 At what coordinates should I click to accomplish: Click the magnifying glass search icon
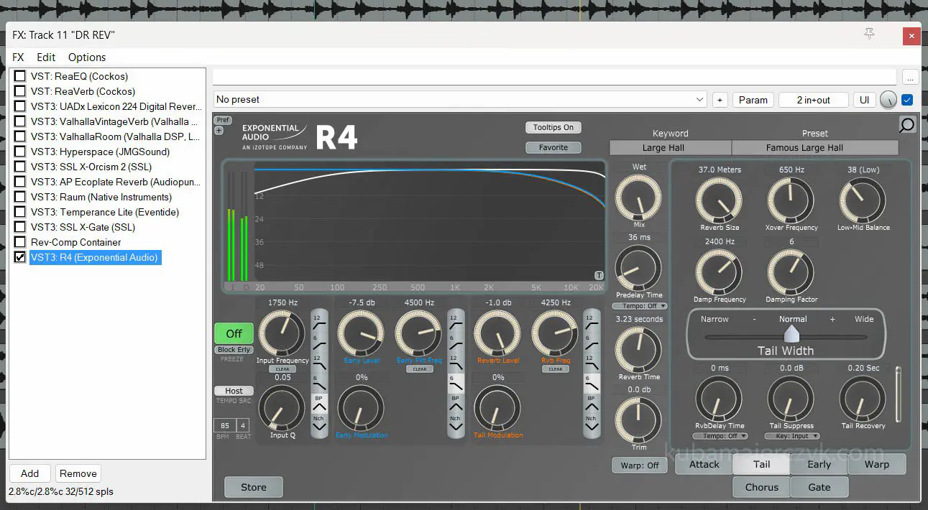[907, 125]
